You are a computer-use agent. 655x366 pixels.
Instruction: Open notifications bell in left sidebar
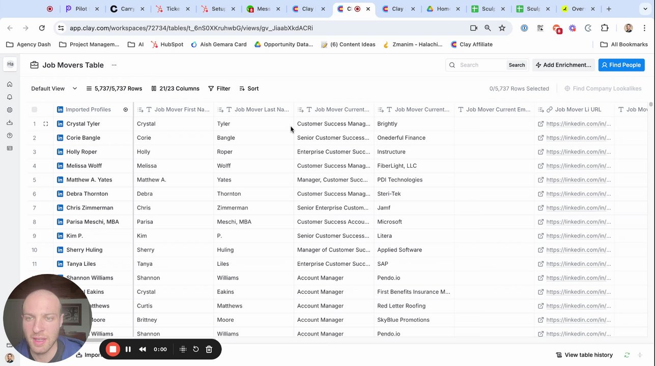click(x=10, y=97)
